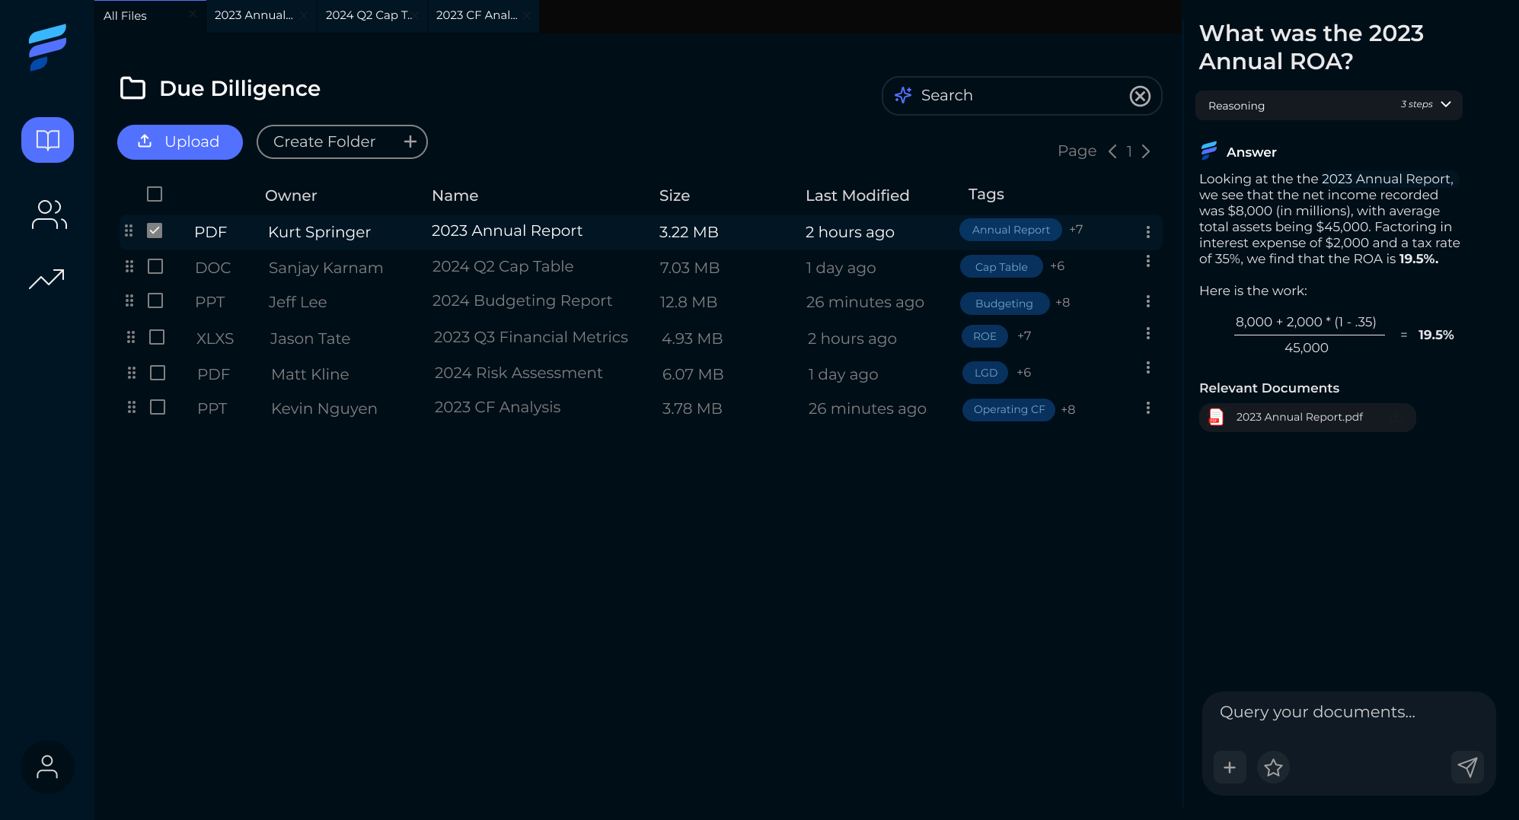Go to previous page arrow
Image resolution: width=1519 pixels, height=820 pixels.
(x=1112, y=151)
